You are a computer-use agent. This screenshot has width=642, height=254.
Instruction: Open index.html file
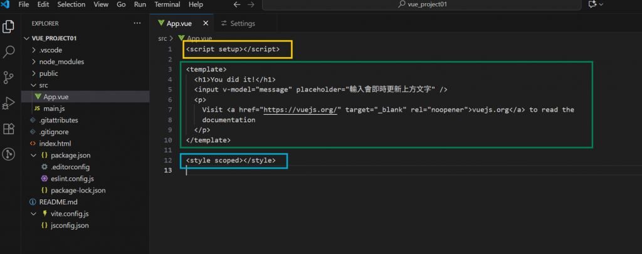coord(85,144)
